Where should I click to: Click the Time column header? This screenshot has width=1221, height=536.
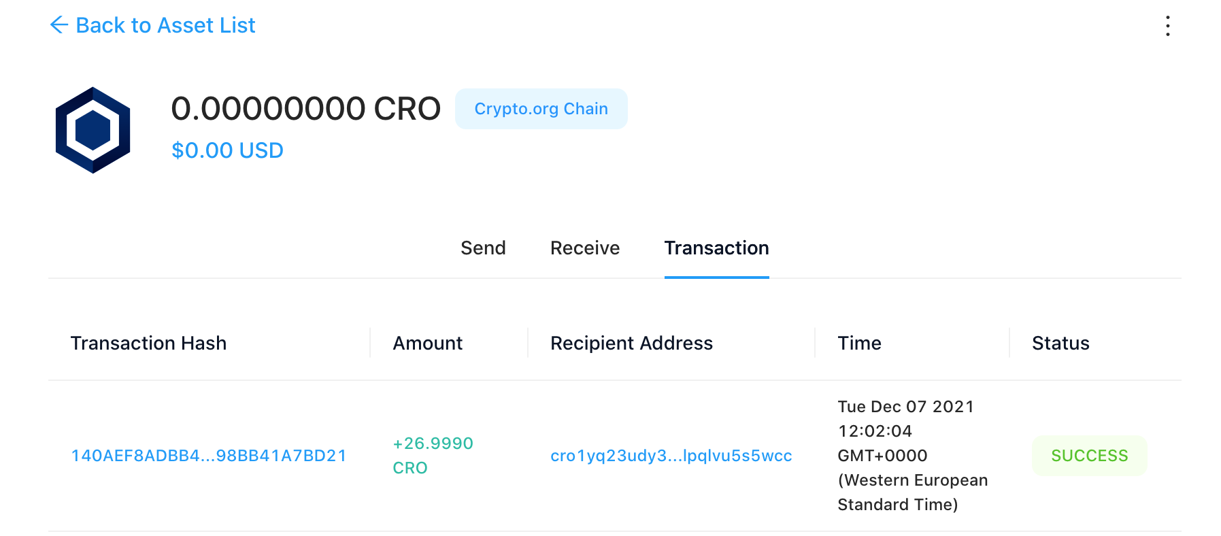(859, 343)
